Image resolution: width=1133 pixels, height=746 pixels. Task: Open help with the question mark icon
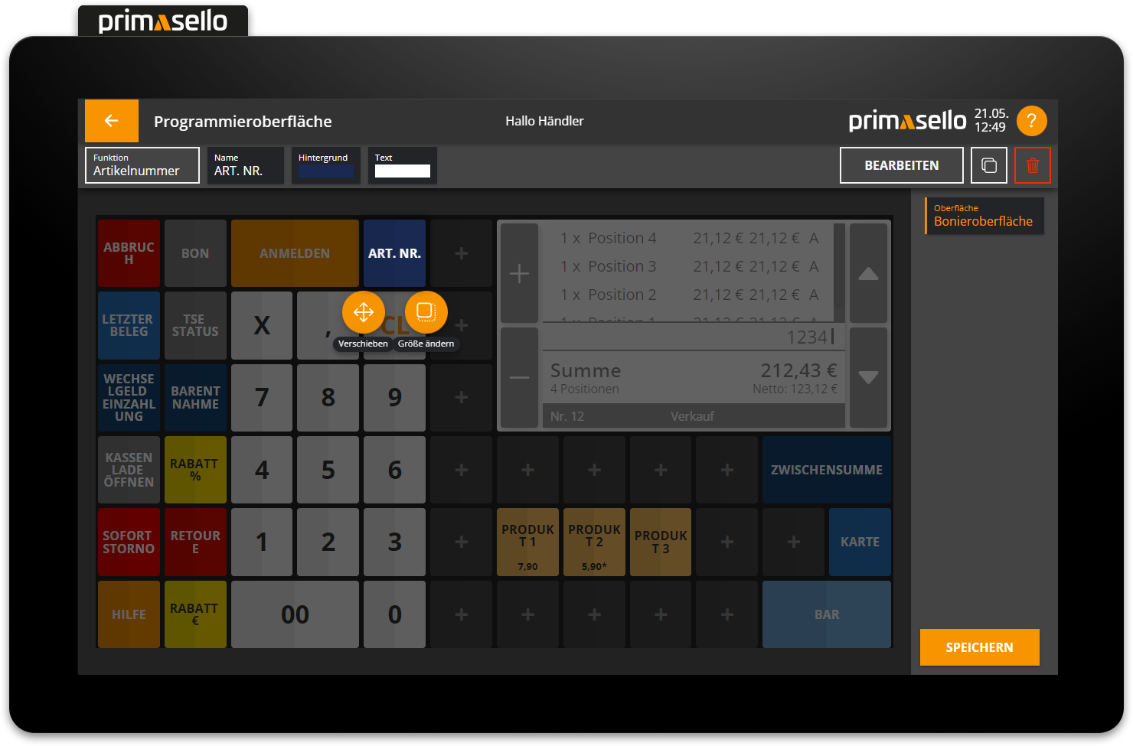[x=1031, y=121]
